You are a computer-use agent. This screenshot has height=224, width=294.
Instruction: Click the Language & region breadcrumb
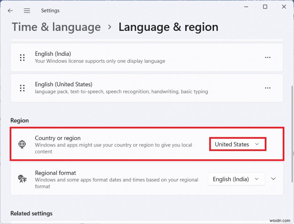168,27
